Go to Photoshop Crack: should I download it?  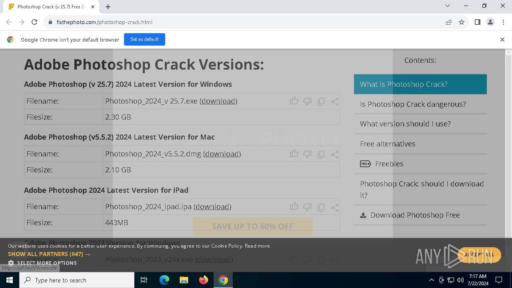(x=420, y=189)
